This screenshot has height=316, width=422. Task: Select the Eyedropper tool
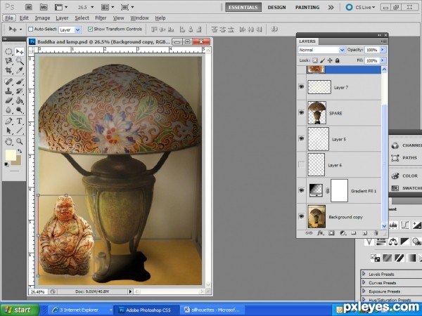point(20,70)
